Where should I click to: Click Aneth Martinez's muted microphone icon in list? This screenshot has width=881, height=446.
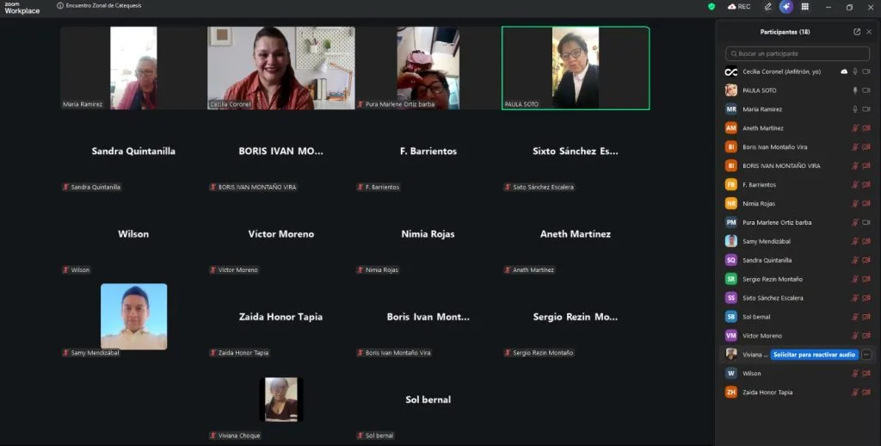(855, 128)
